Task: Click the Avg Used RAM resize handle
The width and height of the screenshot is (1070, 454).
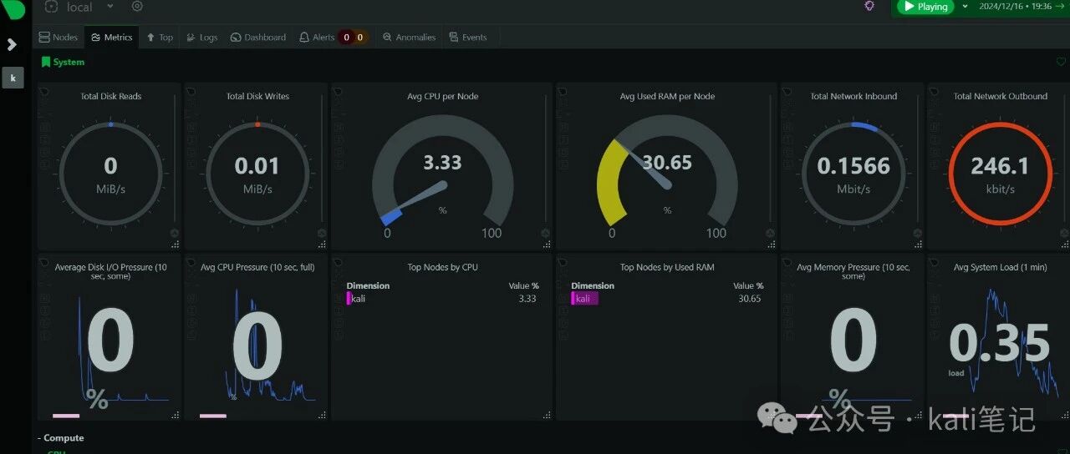Action: coord(772,245)
